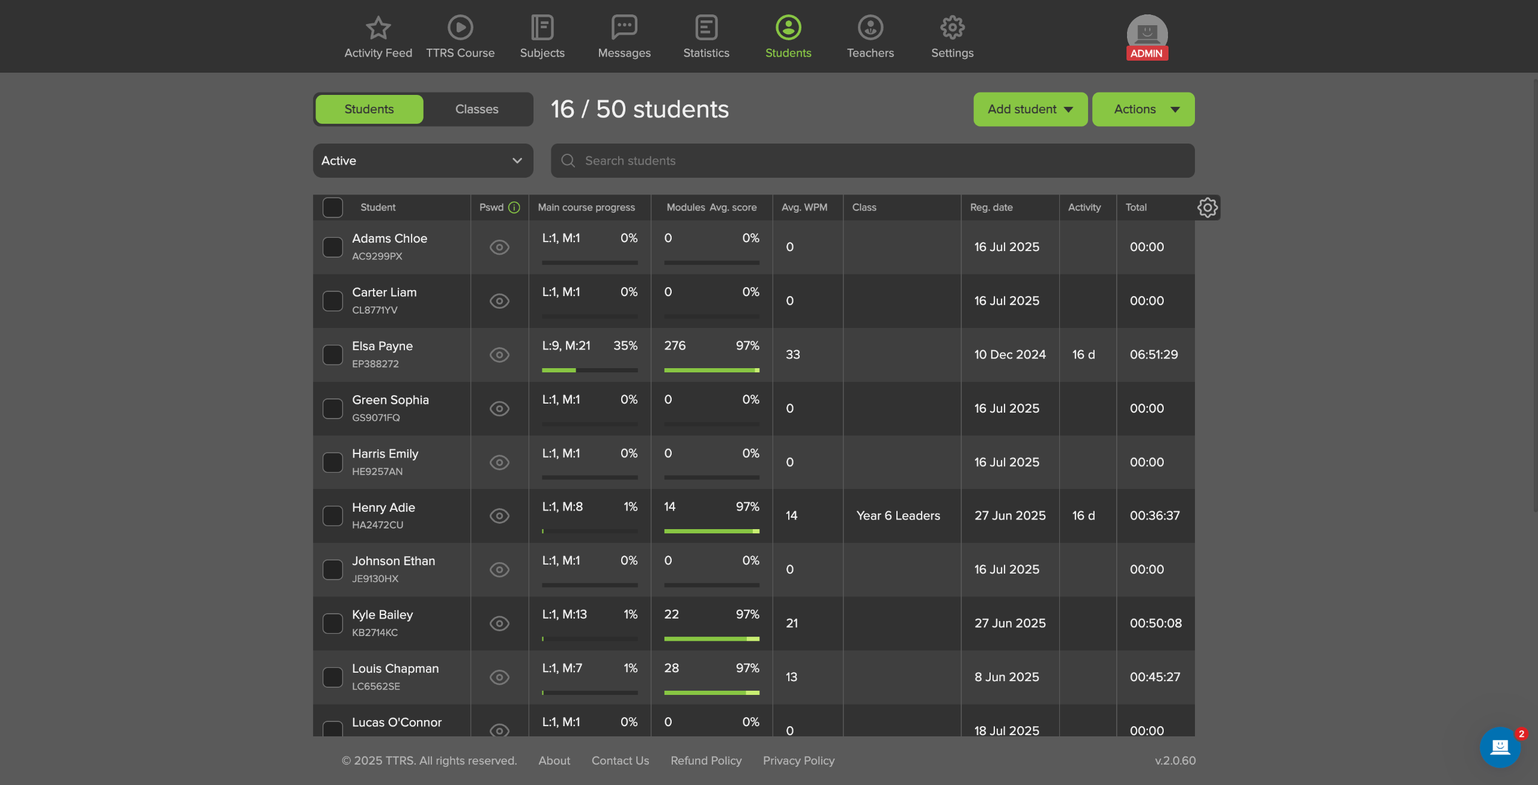This screenshot has height=785, width=1538.
Task: Select the checkbox for Elsa Payne
Action: click(x=332, y=355)
